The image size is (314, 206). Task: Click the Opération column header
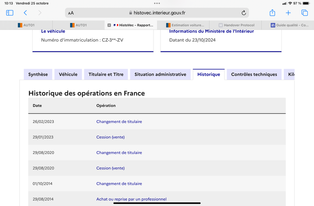click(x=106, y=106)
